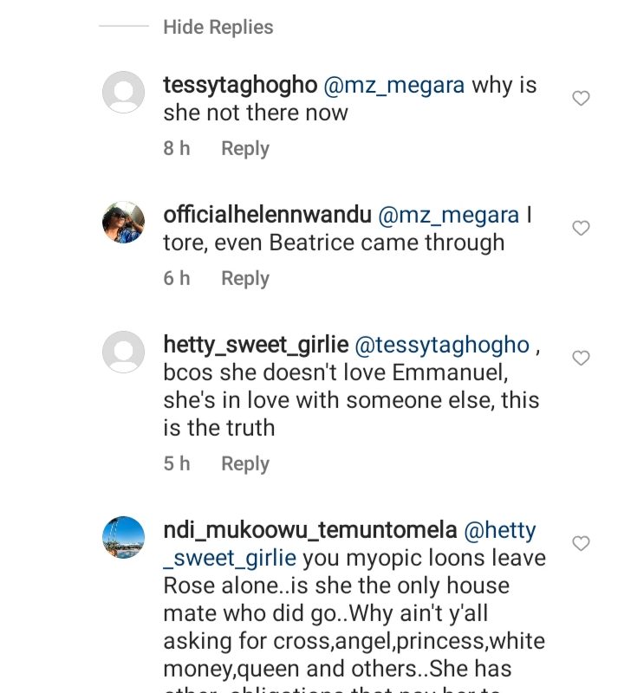Tap @tessytaghogho mention in hetty_sweet_girlie's reply
The image size is (624, 693).
click(442, 345)
